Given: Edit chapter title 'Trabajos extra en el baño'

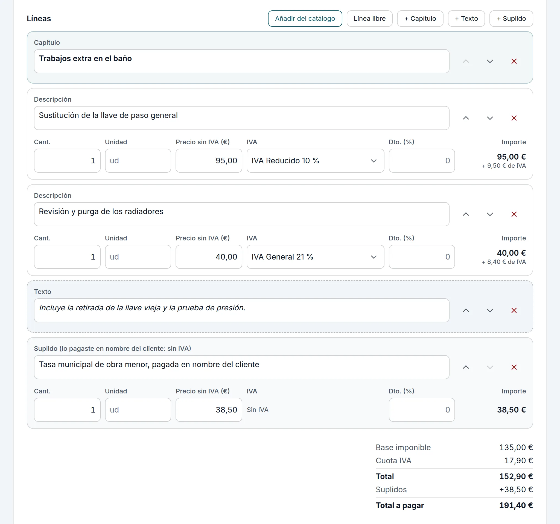Looking at the screenshot, I should 241,61.
